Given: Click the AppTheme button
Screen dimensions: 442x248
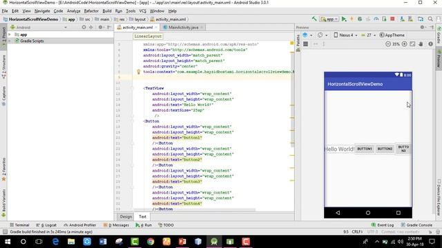Looking at the screenshot, I should [392, 35].
